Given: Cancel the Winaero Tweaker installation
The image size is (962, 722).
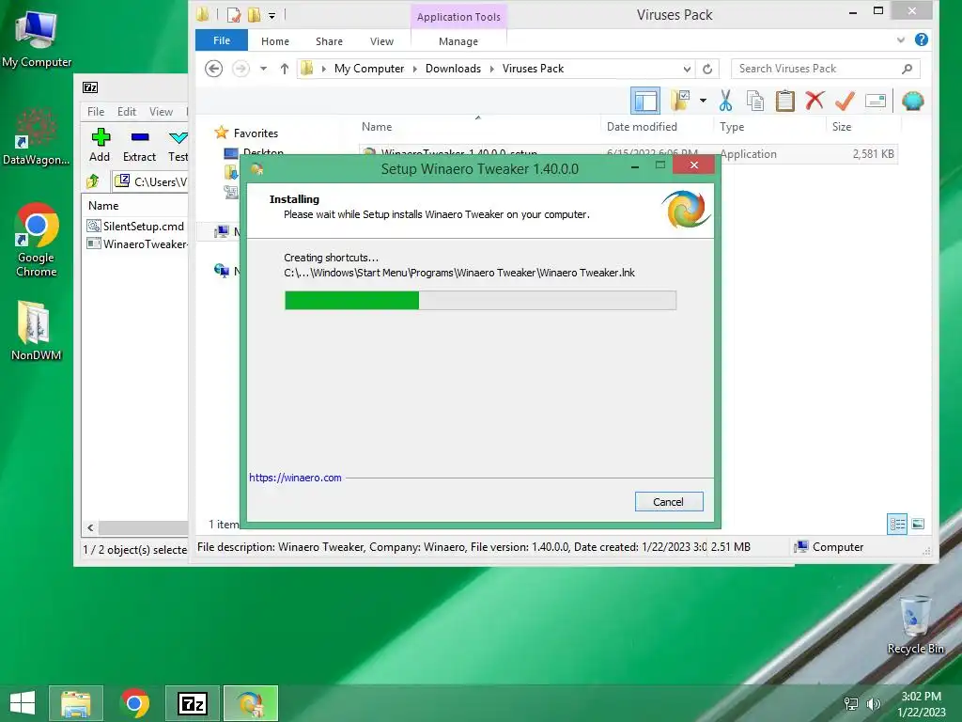Looking at the screenshot, I should 669,502.
